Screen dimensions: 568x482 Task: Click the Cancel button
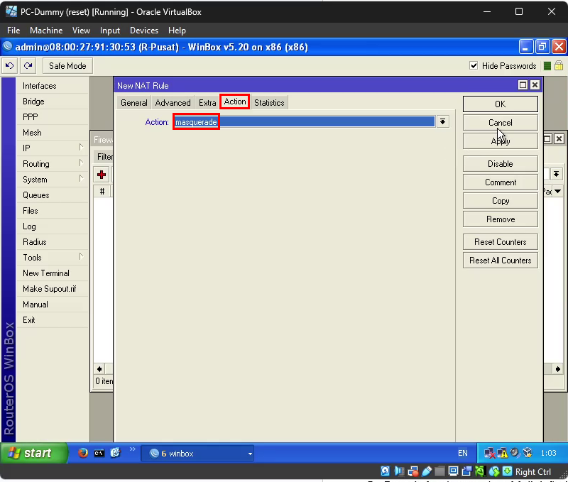tap(501, 122)
